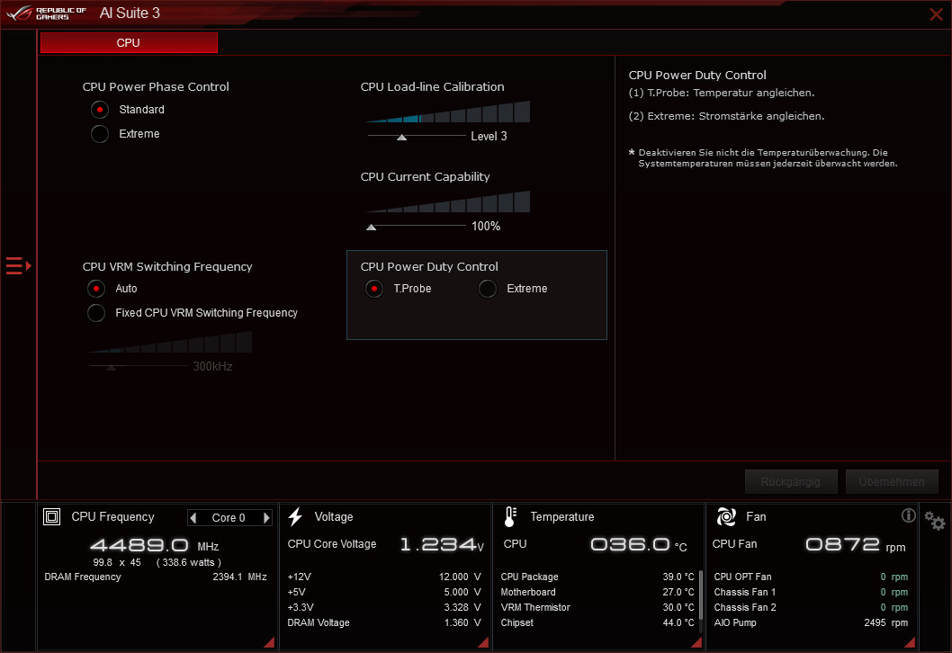The image size is (952, 653).
Task: Select T.Probe power duty control option
Action: (374, 289)
